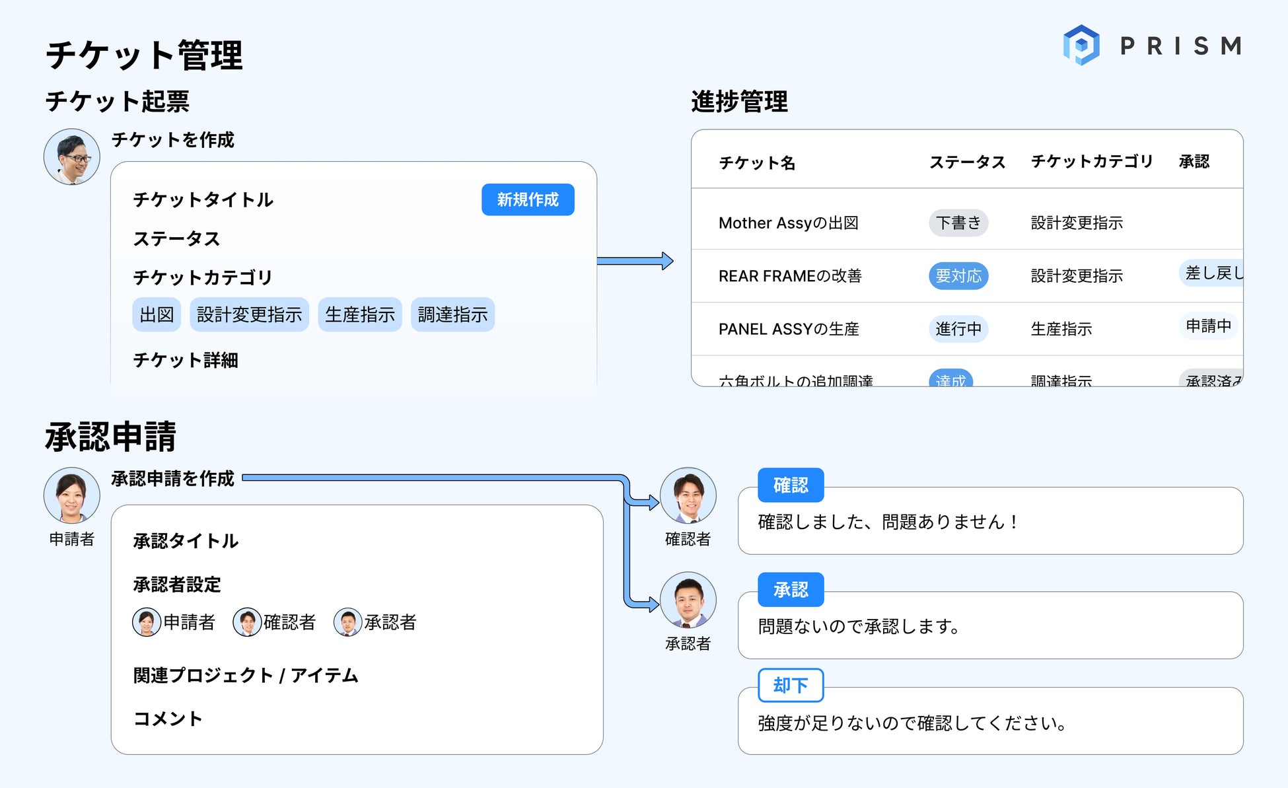Choose the 設計変更指示 category chip
The height and width of the screenshot is (788, 1288).
[249, 314]
